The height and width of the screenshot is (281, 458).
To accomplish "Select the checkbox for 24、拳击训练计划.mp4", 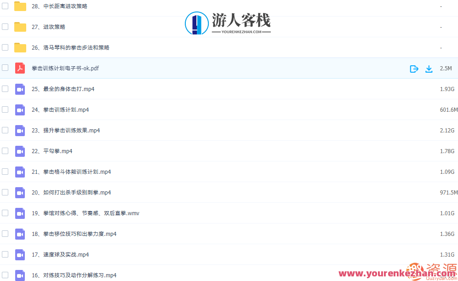I will [x=5, y=109].
